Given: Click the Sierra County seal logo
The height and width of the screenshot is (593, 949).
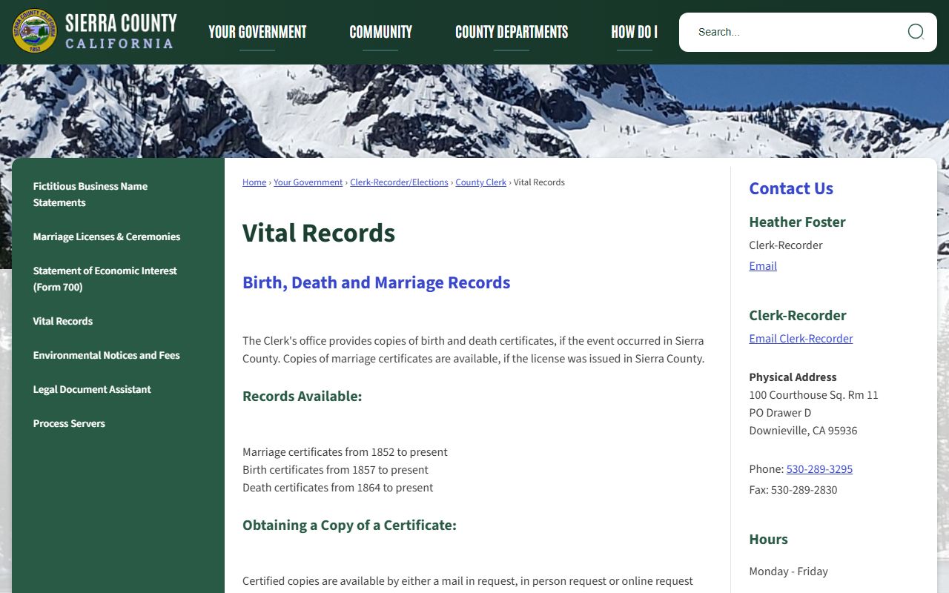Looking at the screenshot, I should point(34,31).
